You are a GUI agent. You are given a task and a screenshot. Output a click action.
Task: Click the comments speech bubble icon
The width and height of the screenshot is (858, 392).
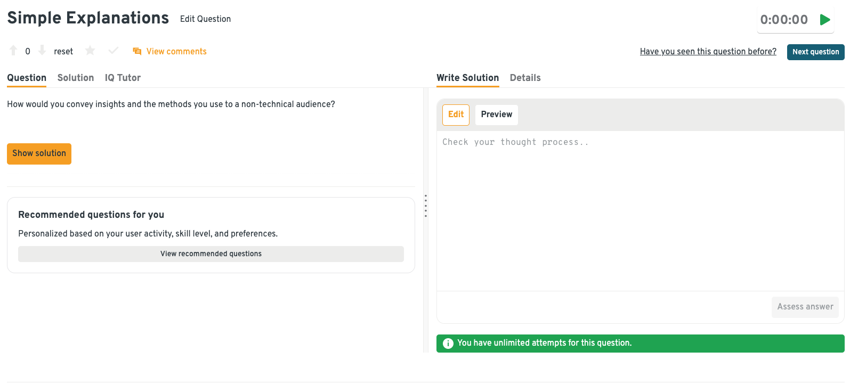click(x=137, y=51)
